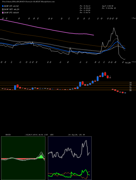Click the magenta DOW PT legend swatch

3,13
